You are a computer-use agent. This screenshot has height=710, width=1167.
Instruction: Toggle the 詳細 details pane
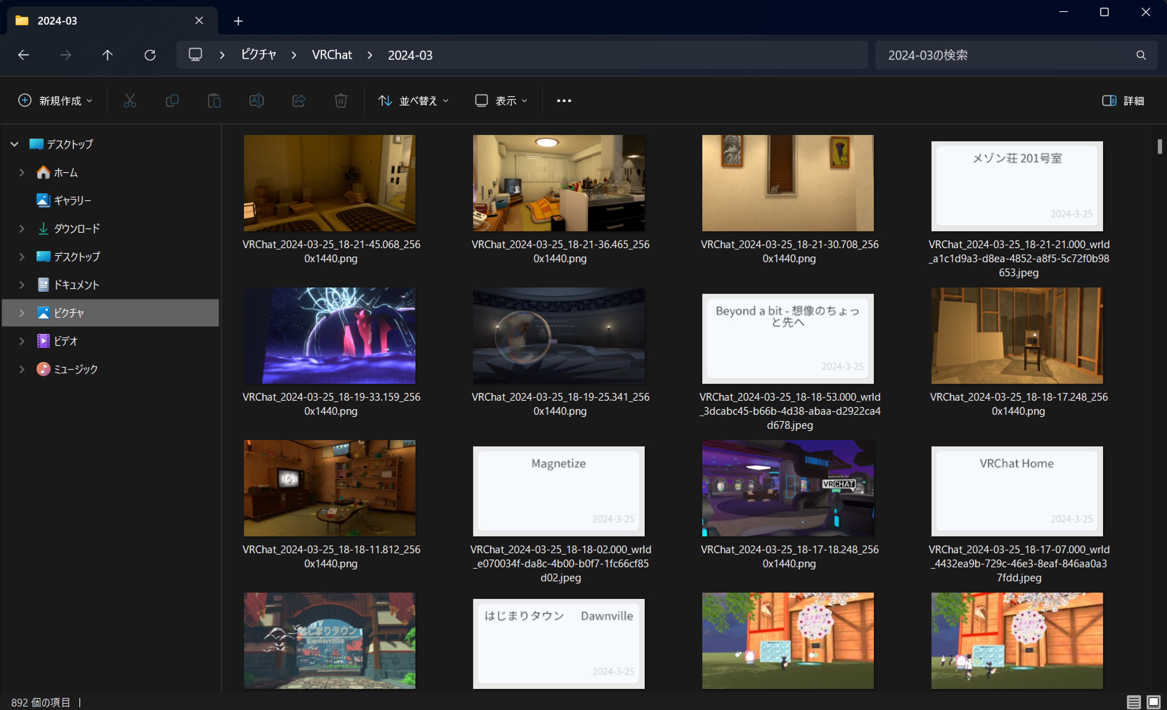[1123, 101]
